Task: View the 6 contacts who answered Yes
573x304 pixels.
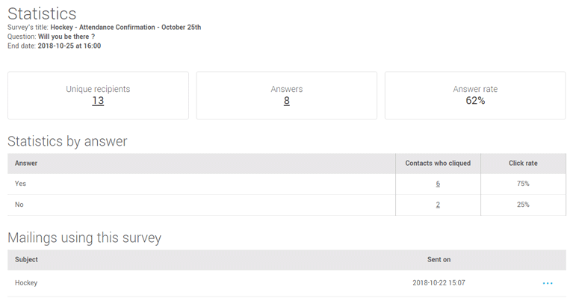Action: pyautogui.click(x=438, y=184)
